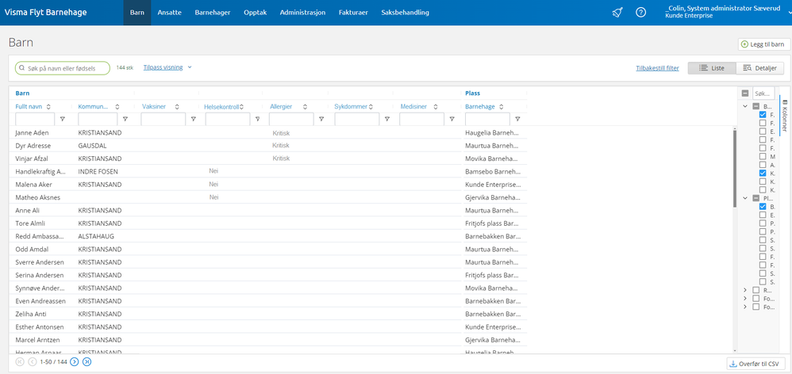Click the filter icon for Fullt navn
Viewport: 792px width, 374px height.
click(x=63, y=119)
